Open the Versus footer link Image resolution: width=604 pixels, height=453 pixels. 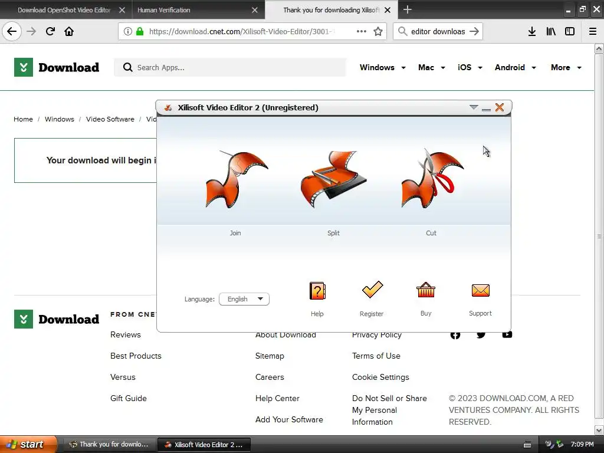click(x=123, y=377)
